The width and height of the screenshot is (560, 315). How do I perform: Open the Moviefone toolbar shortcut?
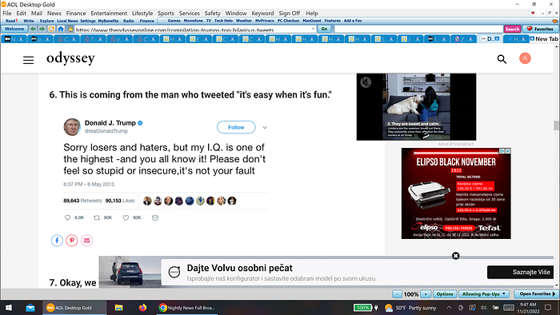pyautogui.click(x=194, y=21)
